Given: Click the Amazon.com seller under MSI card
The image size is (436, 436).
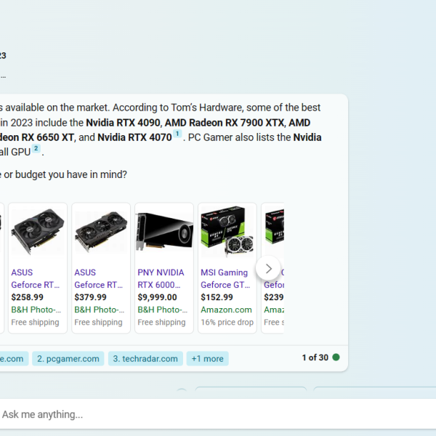Looking at the screenshot, I should pos(226,310).
